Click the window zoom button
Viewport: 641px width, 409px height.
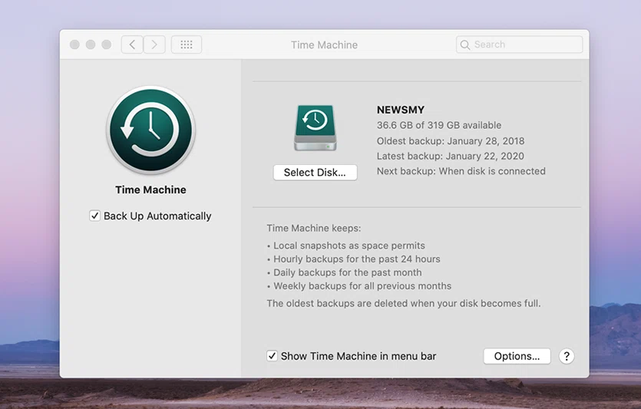[x=106, y=45]
